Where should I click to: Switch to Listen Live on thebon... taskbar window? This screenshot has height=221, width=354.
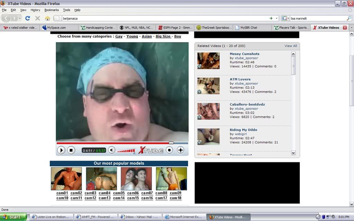point(52,217)
